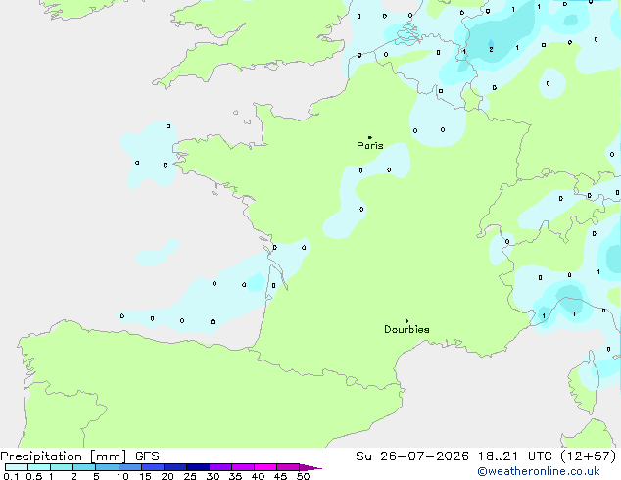Screen dimensions: 621x480
Task: Click the '2' precipitation value on the map
Action: (x=491, y=50)
